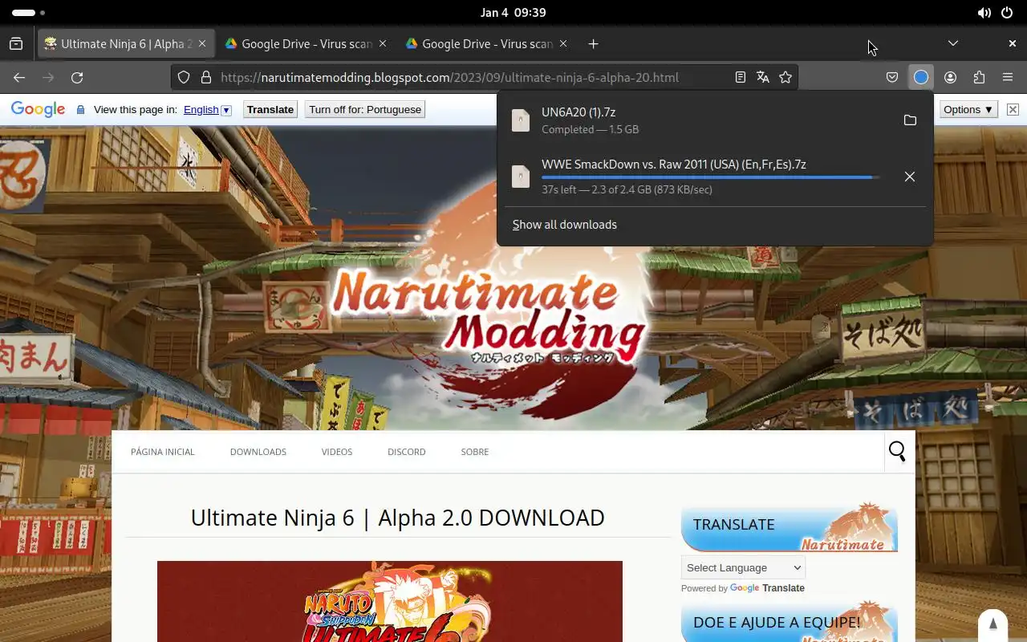Click the UN6A20 (1).7z file icon
The height and width of the screenshot is (642, 1027).
[521, 120]
